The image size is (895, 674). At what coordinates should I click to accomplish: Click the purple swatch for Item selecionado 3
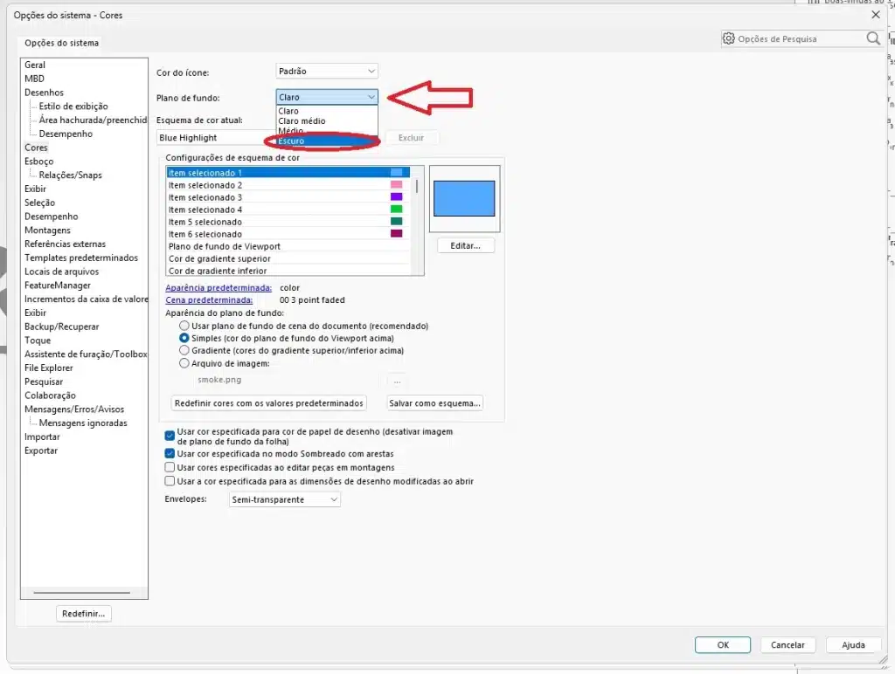396,197
